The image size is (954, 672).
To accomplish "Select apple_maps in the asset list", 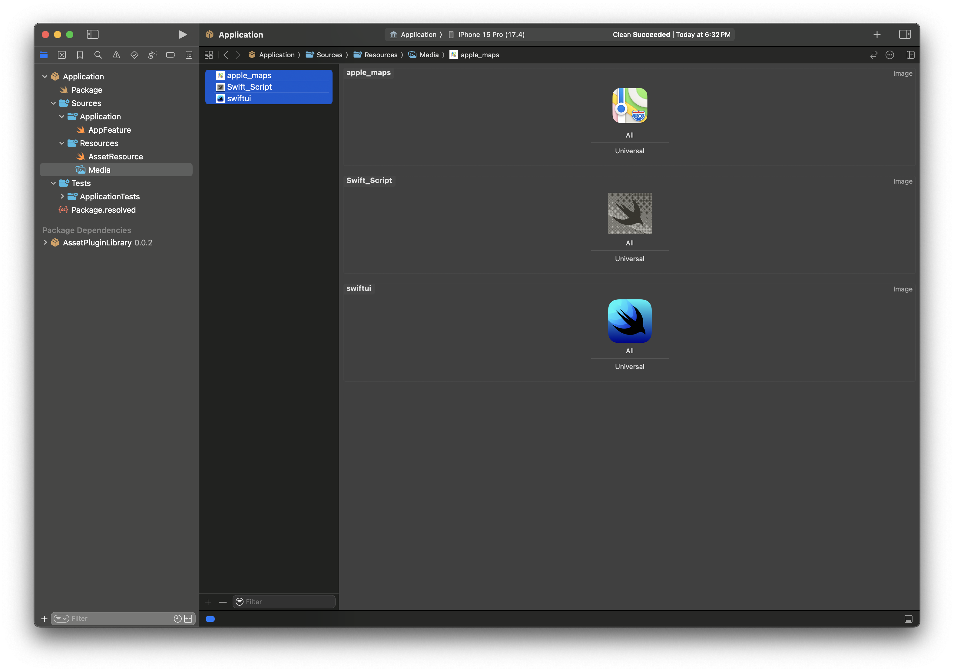I will pyautogui.click(x=269, y=75).
